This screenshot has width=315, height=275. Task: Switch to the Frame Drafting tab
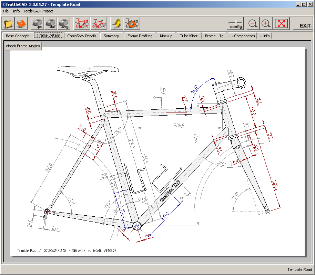coord(140,36)
